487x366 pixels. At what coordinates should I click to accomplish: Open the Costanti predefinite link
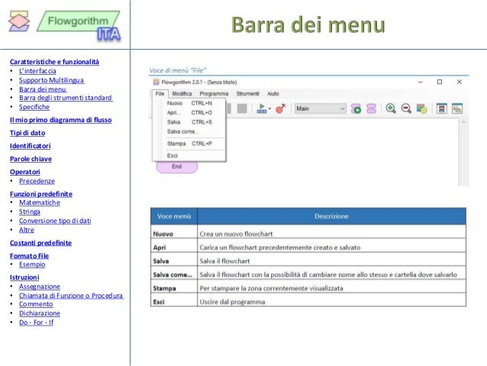[x=40, y=243]
